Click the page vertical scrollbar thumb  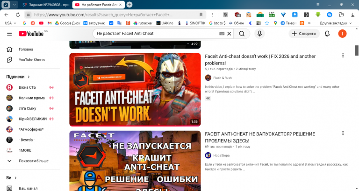click(x=357, y=50)
